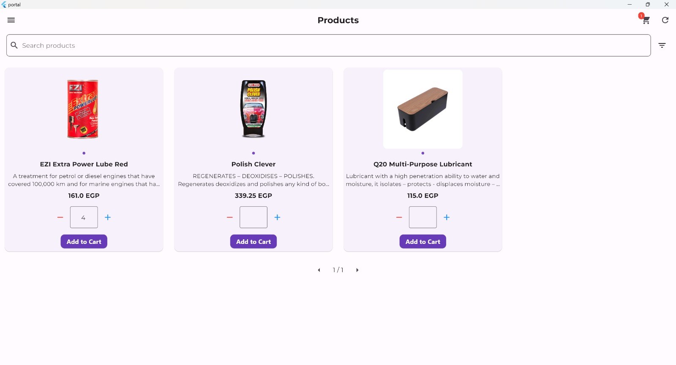The image size is (676, 365).
Task: Increase Q20 Multi-Purpose Lubricant quantity
Action: 447,217
